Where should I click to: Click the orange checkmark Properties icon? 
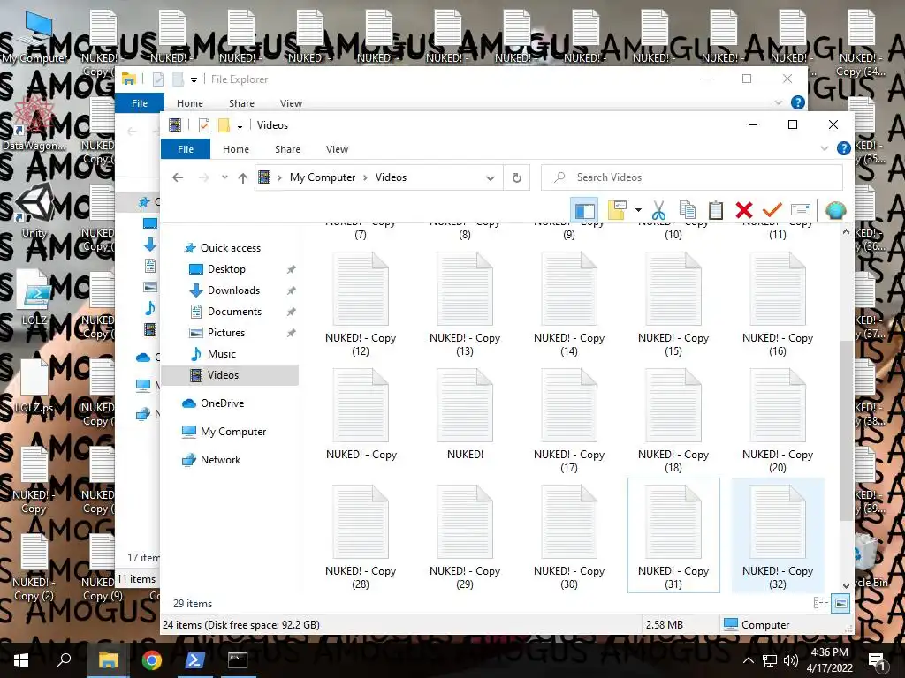click(x=772, y=210)
